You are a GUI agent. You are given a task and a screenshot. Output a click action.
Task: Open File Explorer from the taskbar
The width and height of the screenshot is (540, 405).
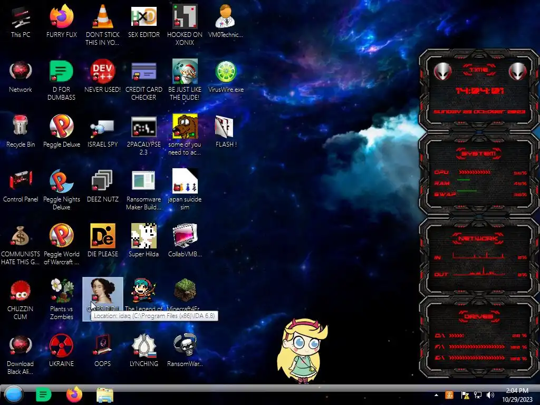105,395
